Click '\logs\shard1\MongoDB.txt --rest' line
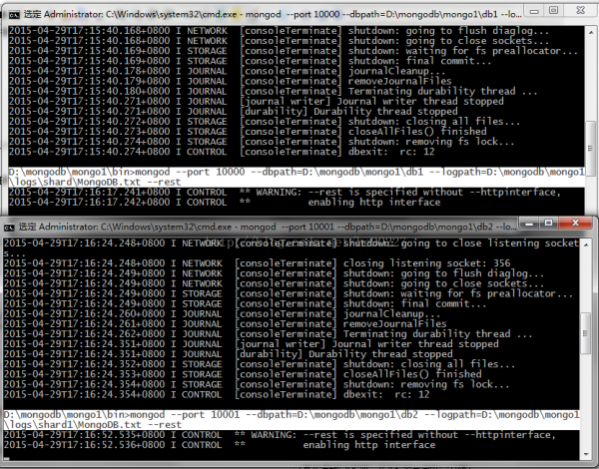This screenshot has height=469, width=599. [x=93, y=425]
